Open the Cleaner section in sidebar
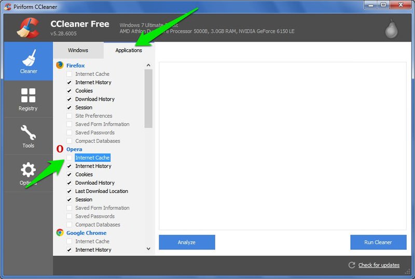Screen dimensions: 415x279 tap(29, 61)
